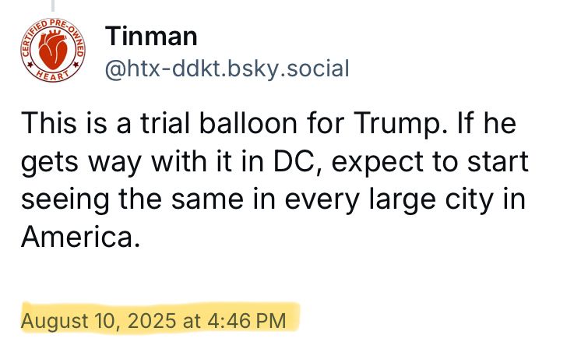Viewport: 574px width, 349px height.
Task: Click the HEART label on avatar badge
Action: coord(53,76)
